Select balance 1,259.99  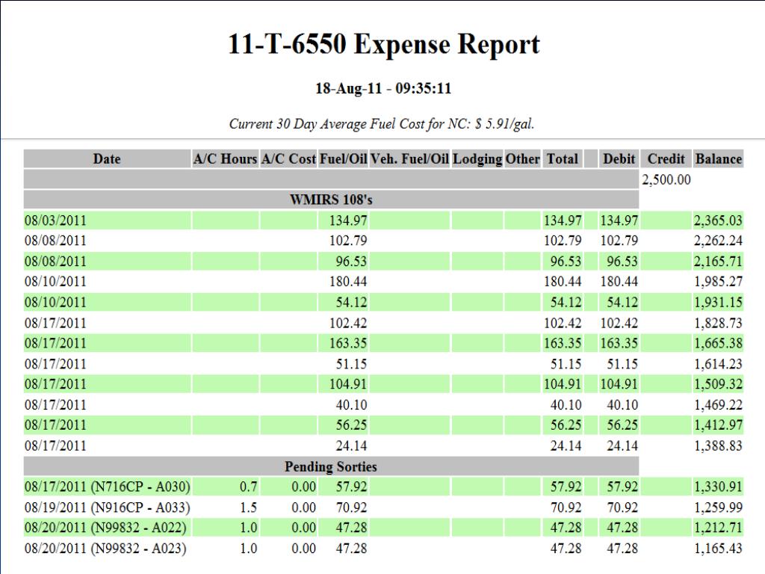[718, 507]
